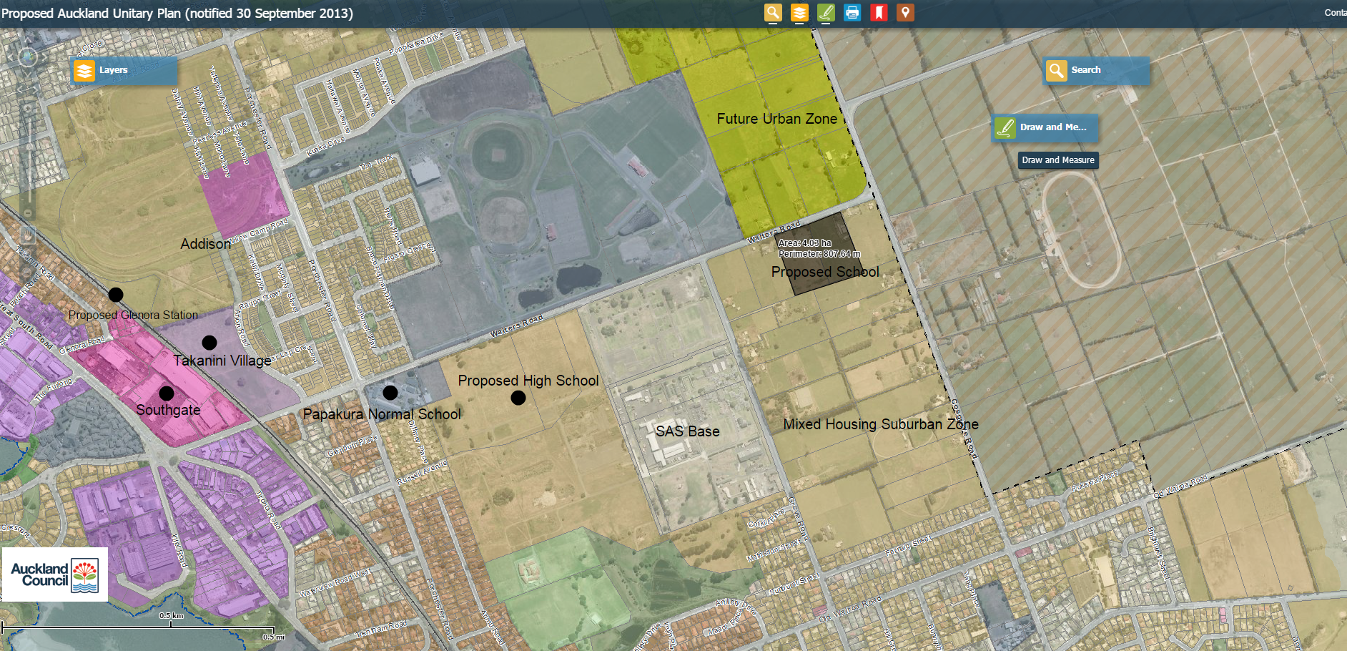1347x651 pixels.
Task: Click the zoom in plus button
Action: pyautogui.click(x=28, y=109)
